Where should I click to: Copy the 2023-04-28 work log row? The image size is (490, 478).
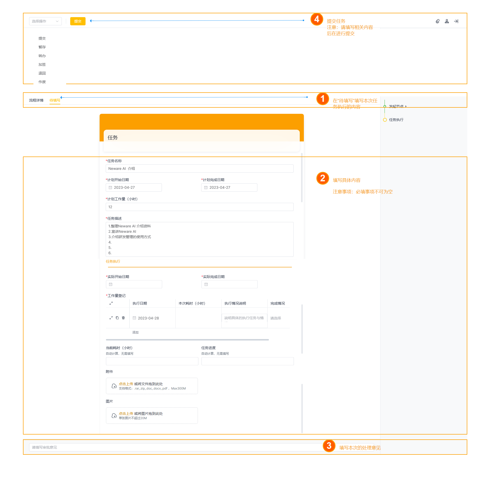point(117,318)
